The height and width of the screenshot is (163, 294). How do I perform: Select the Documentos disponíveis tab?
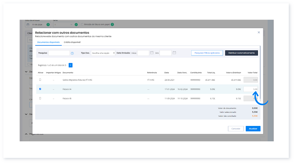point(48,43)
